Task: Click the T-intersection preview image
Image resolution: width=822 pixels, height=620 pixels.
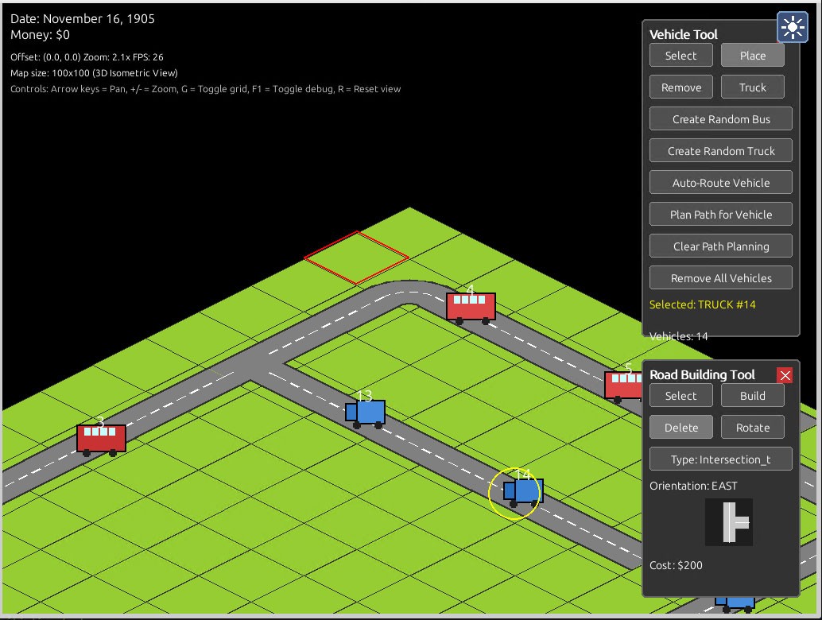Action: tap(728, 521)
